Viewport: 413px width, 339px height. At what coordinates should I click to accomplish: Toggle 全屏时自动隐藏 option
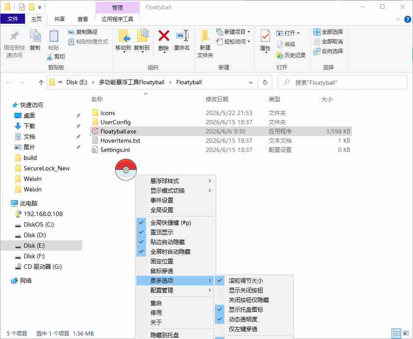tap(175, 252)
